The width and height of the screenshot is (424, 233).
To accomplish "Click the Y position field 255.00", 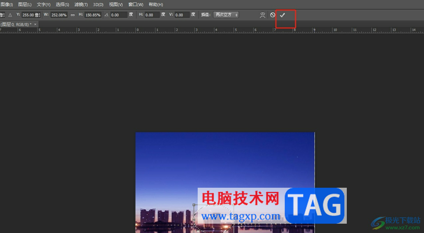I will click(x=31, y=15).
